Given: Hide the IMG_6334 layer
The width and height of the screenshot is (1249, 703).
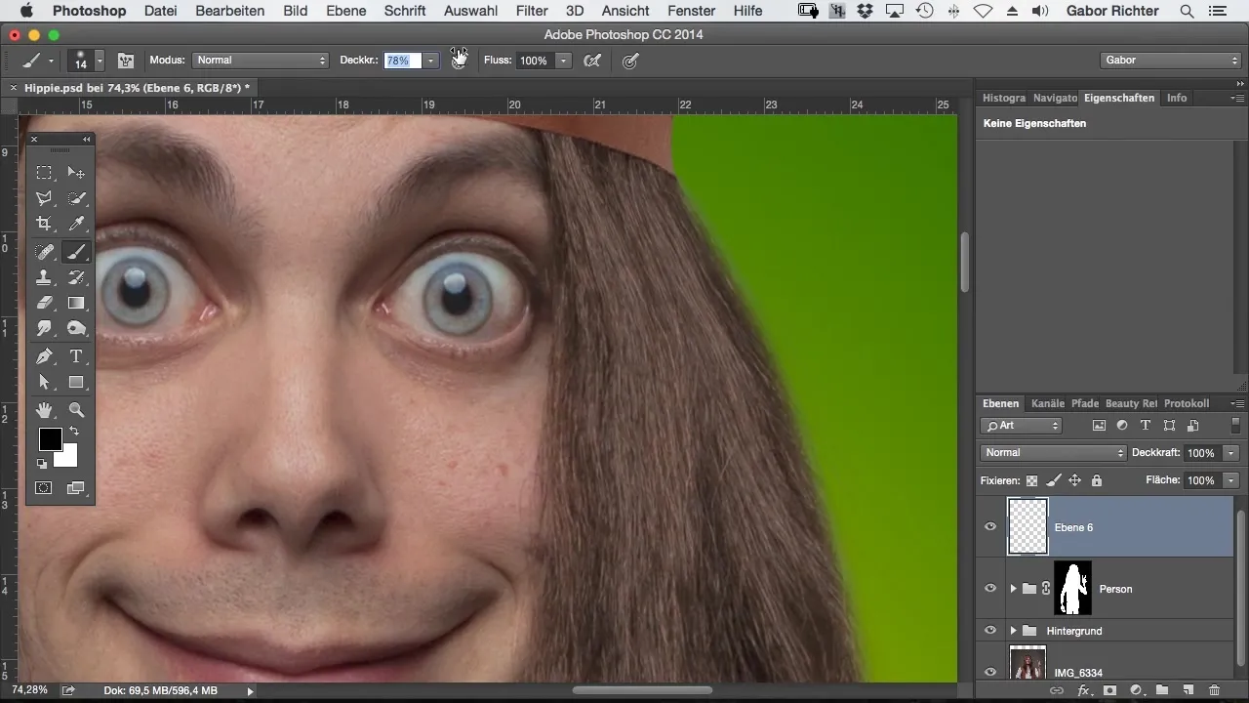Looking at the screenshot, I should (990, 672).
